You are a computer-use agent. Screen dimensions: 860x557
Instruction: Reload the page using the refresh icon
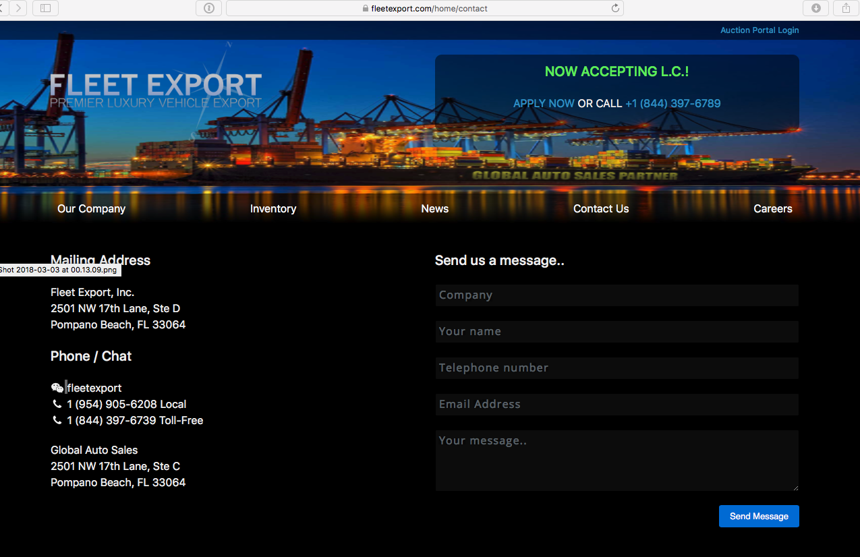tap(615, 8)
